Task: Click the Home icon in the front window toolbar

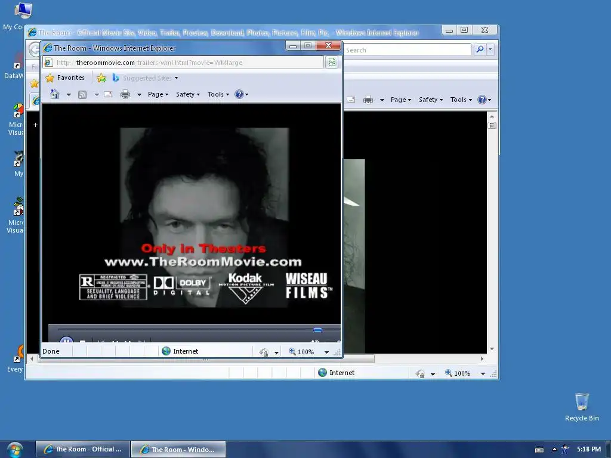Action: [55, 94]
